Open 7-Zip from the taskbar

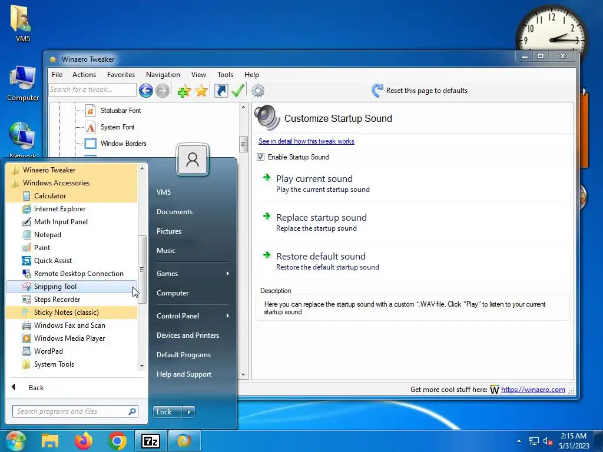tap(151, 441)
